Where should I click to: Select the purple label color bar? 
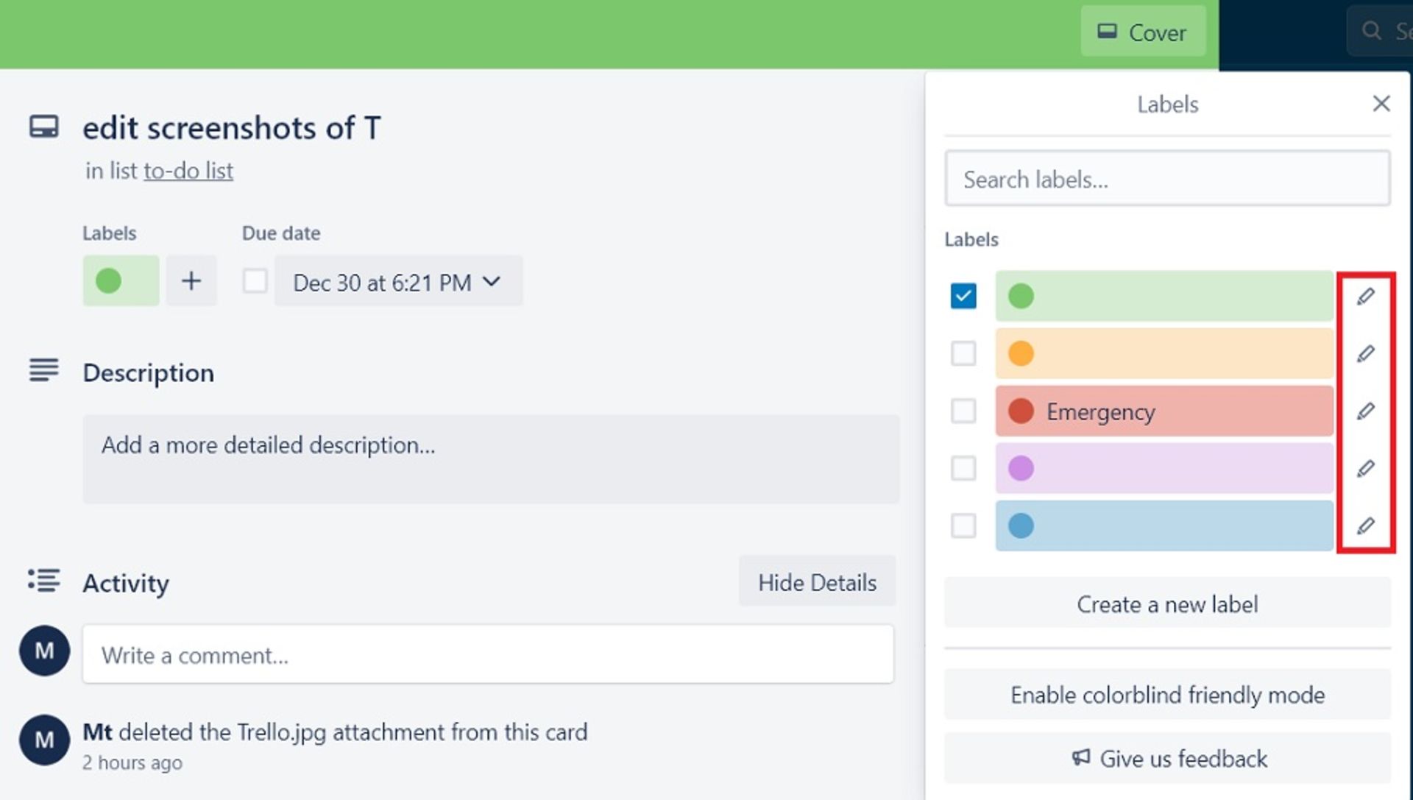pyautogui.click(x=1164, y=469)
